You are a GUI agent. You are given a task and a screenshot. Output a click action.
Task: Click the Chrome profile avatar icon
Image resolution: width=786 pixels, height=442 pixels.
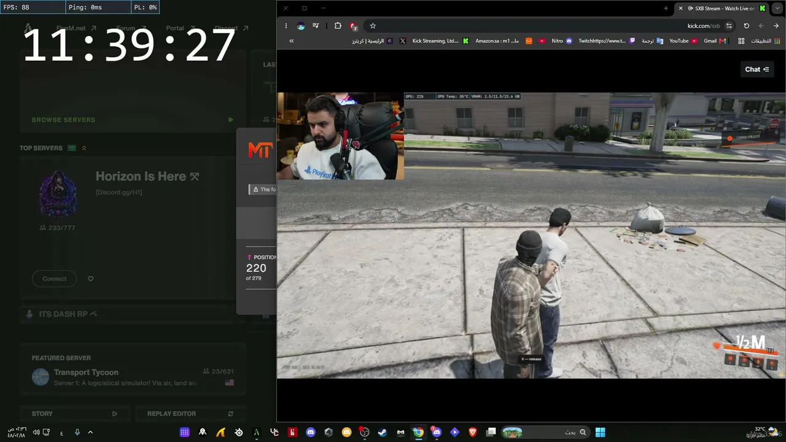click(301, 26)
